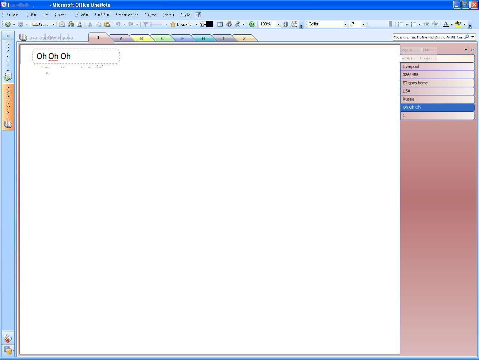This screenshot has width=479, height=360.
Task: Switch to section tab F
Action: tap(183, 38)
